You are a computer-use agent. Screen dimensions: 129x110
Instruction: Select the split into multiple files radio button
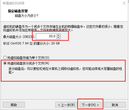point(5,63)
